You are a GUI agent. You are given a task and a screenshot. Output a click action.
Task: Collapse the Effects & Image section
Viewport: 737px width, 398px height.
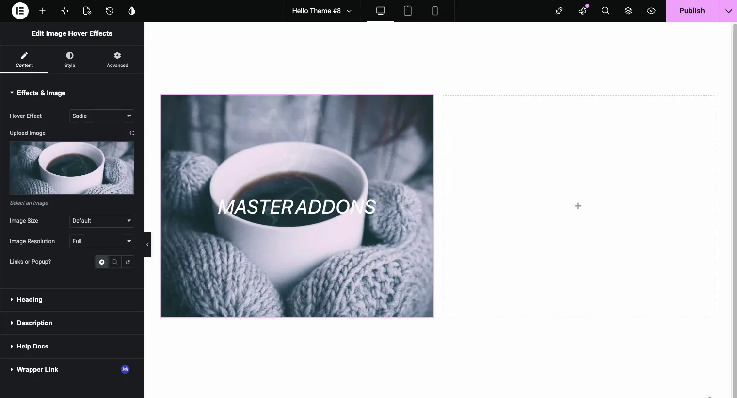tap(72, 93)
